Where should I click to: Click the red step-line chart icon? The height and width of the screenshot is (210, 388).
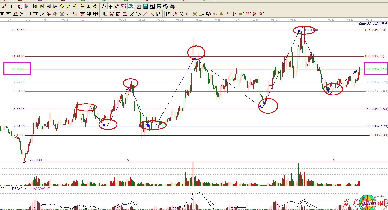pyautogui.click(x=4, y=6)
